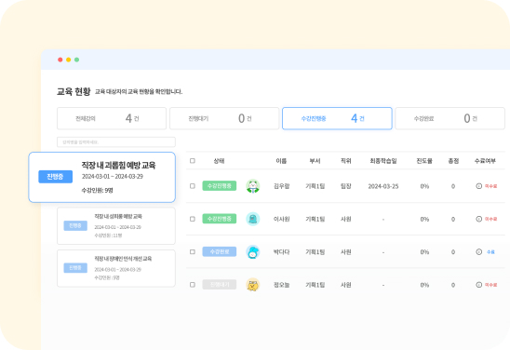Click the red window close dot
510x350 pixels.
pyautogui.click(x=60, y=60)
